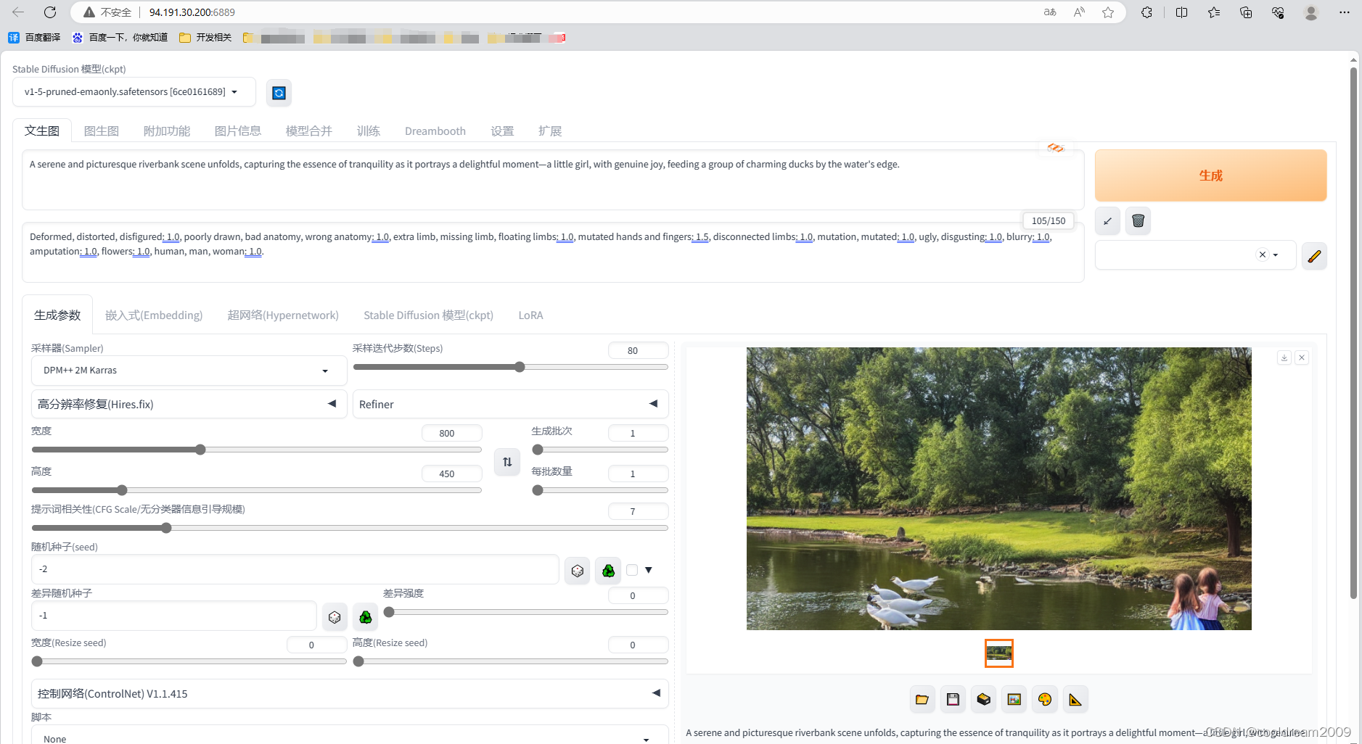Viewport: 1362px width, 744px height.
Task: Send the image to extras with the ruler icon
Action: pos(1075,700)
